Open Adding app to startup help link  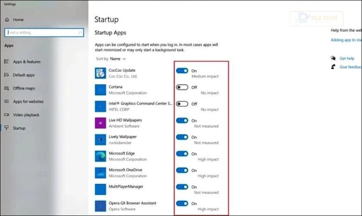point(346,40)
